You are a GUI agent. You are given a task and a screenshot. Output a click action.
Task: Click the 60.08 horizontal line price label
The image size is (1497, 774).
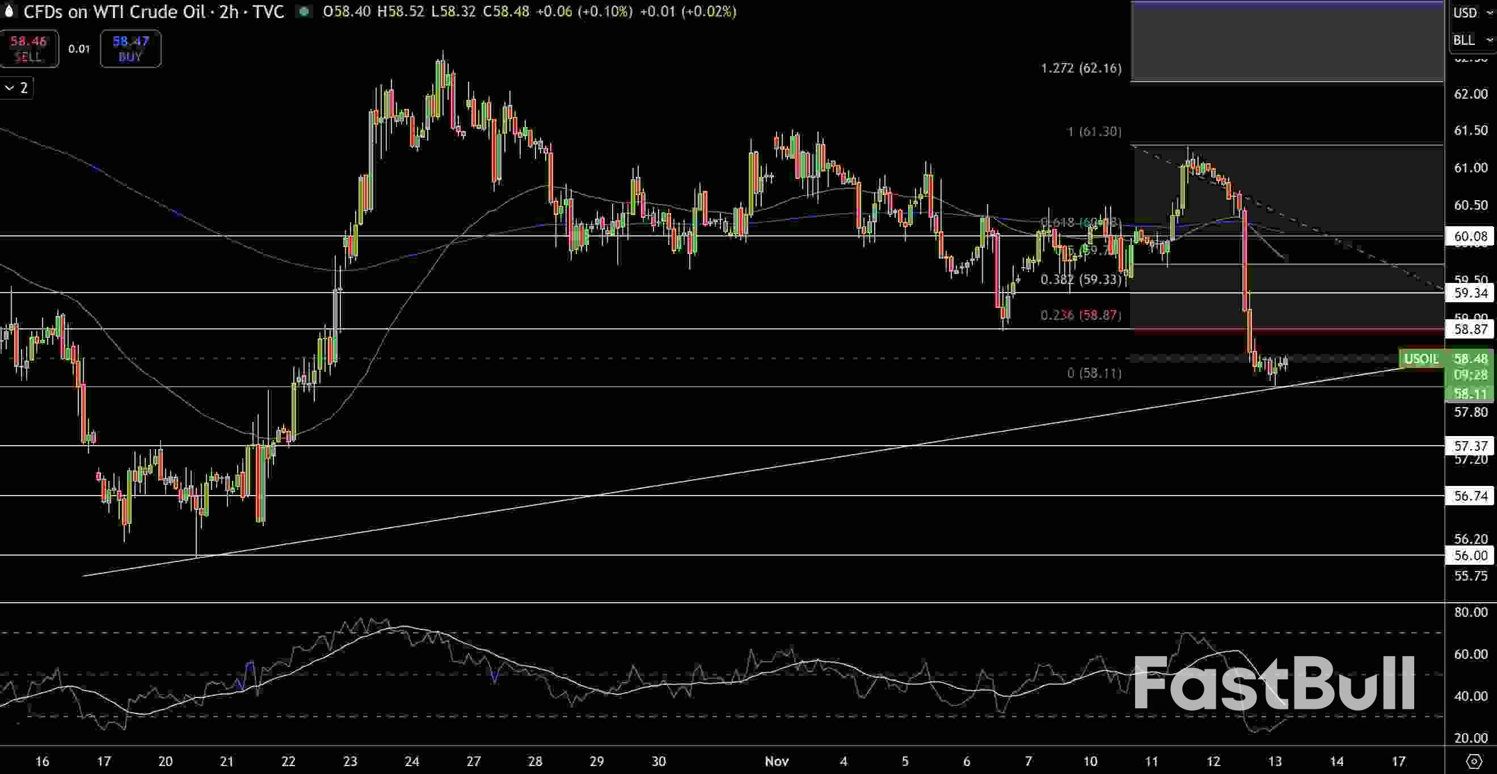1470,236
